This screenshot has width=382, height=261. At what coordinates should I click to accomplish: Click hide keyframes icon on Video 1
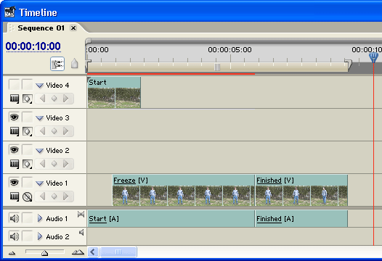27,196
